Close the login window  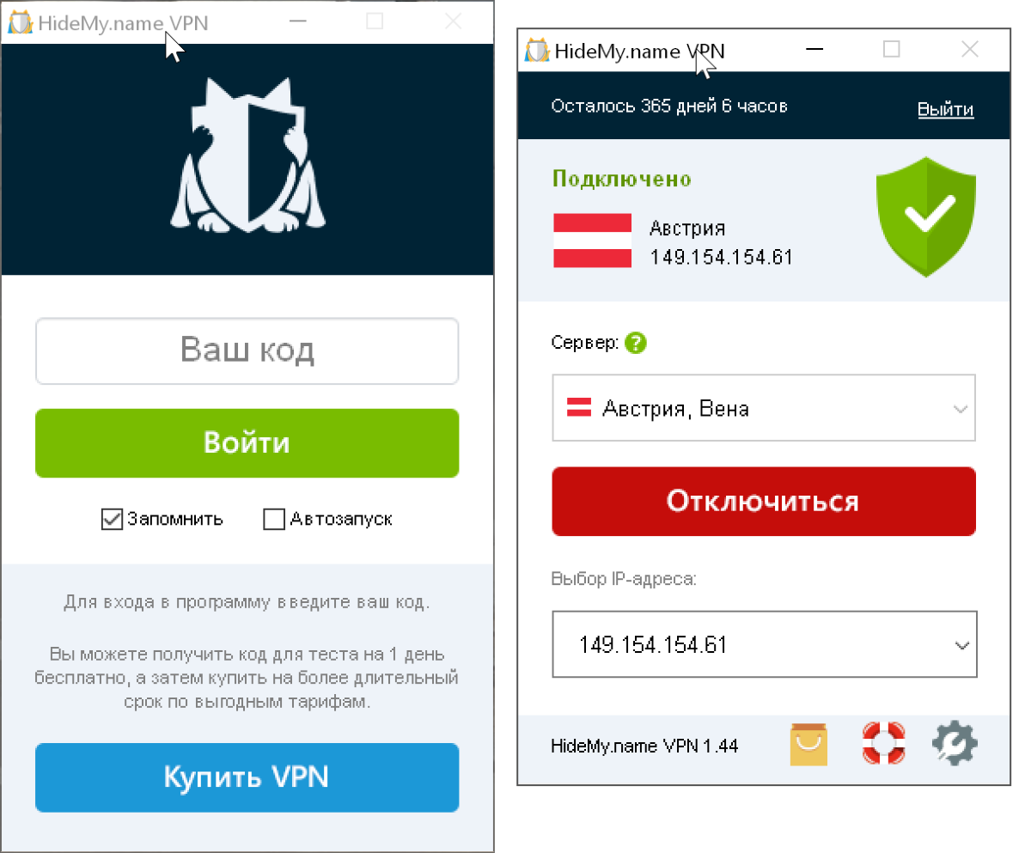coord(453,21)
